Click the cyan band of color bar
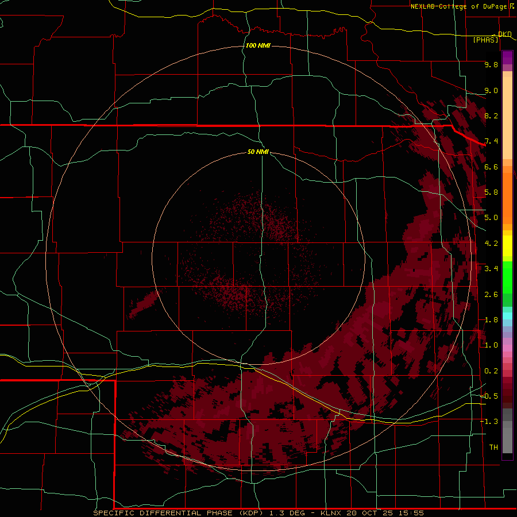 pyautogui.click(x=507, y=316)
